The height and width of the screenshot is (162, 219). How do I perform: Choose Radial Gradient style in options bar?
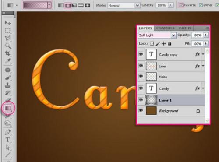[67, 5]
